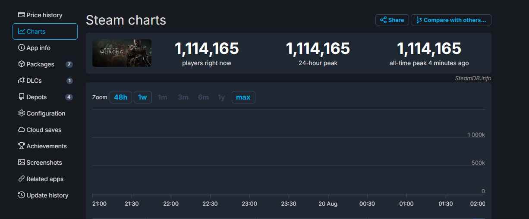529x219 pixels.
Task: Click Compare with others button
Action: click(451, 20)
